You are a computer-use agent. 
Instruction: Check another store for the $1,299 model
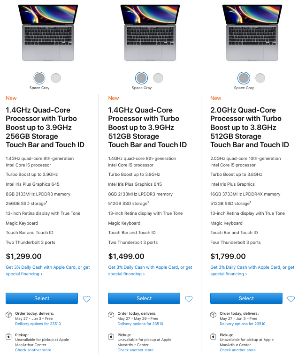pos(33,350)
